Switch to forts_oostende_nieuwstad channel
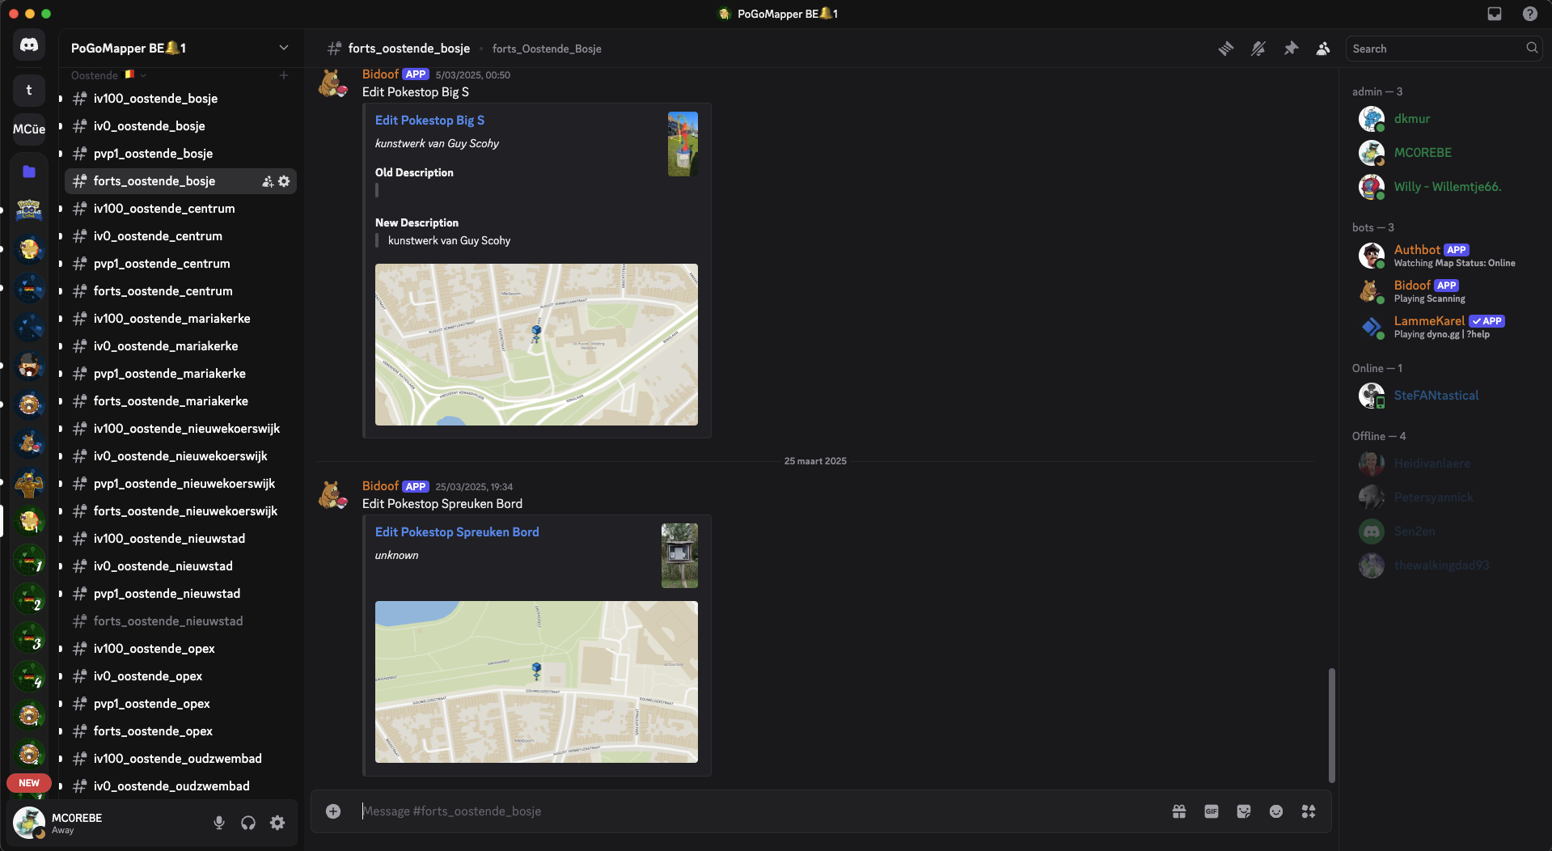Screen dimensions: 1552x851 click(180, 621)
